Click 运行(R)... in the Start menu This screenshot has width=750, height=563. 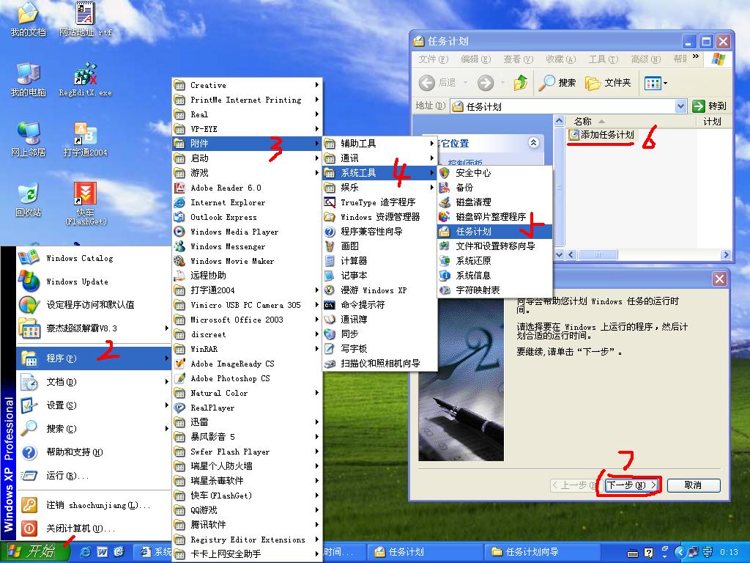(94, 476)
